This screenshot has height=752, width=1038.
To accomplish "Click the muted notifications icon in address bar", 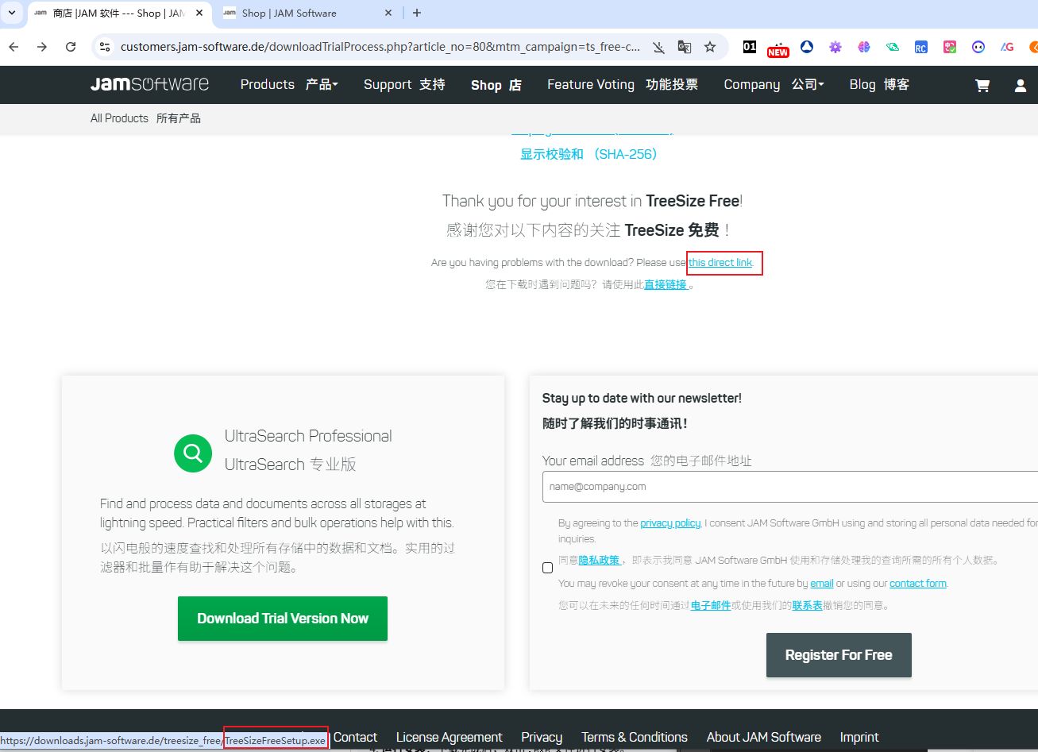I will tap(658, 47).
